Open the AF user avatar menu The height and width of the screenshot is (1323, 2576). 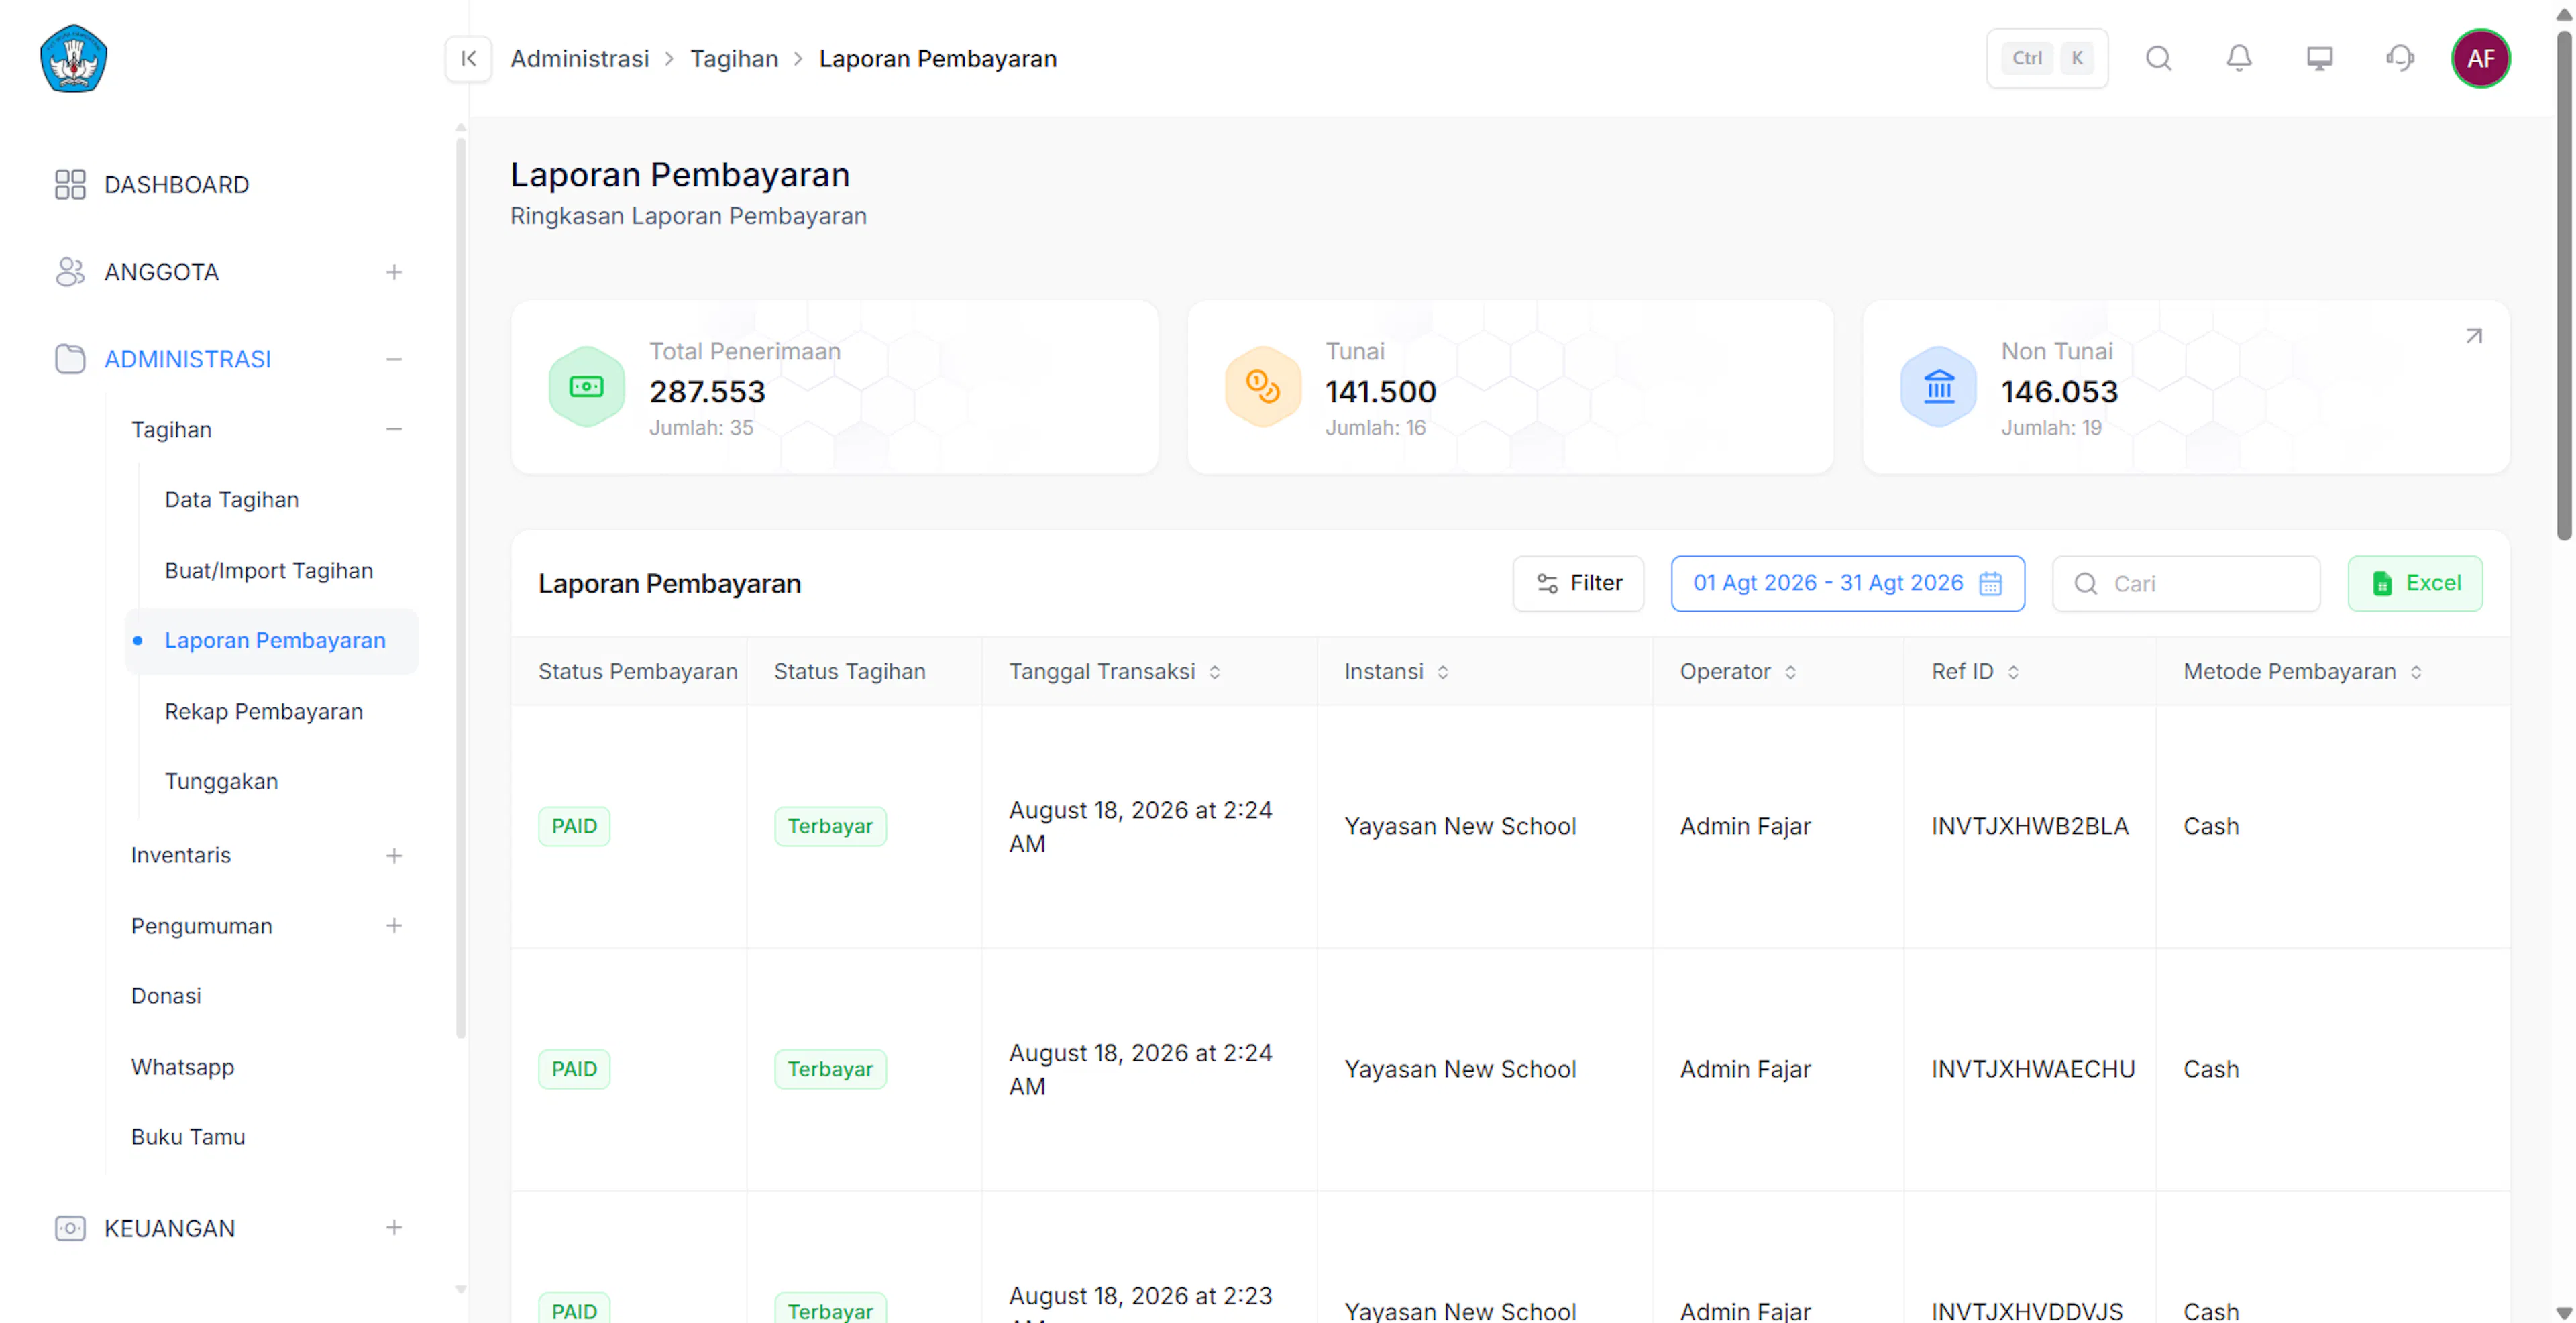(x=2480, y=59)
